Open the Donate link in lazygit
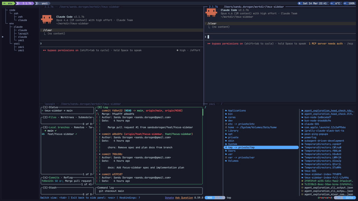Viewport: 358px width, 201px height. coord(169,198)
